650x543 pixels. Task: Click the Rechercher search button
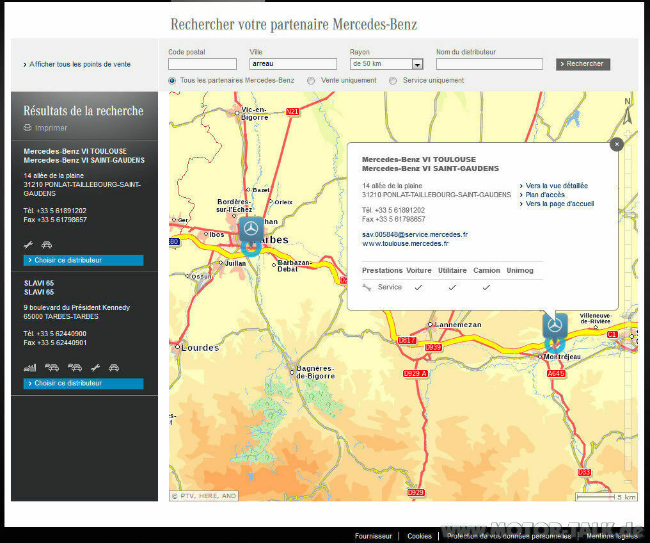583,64
